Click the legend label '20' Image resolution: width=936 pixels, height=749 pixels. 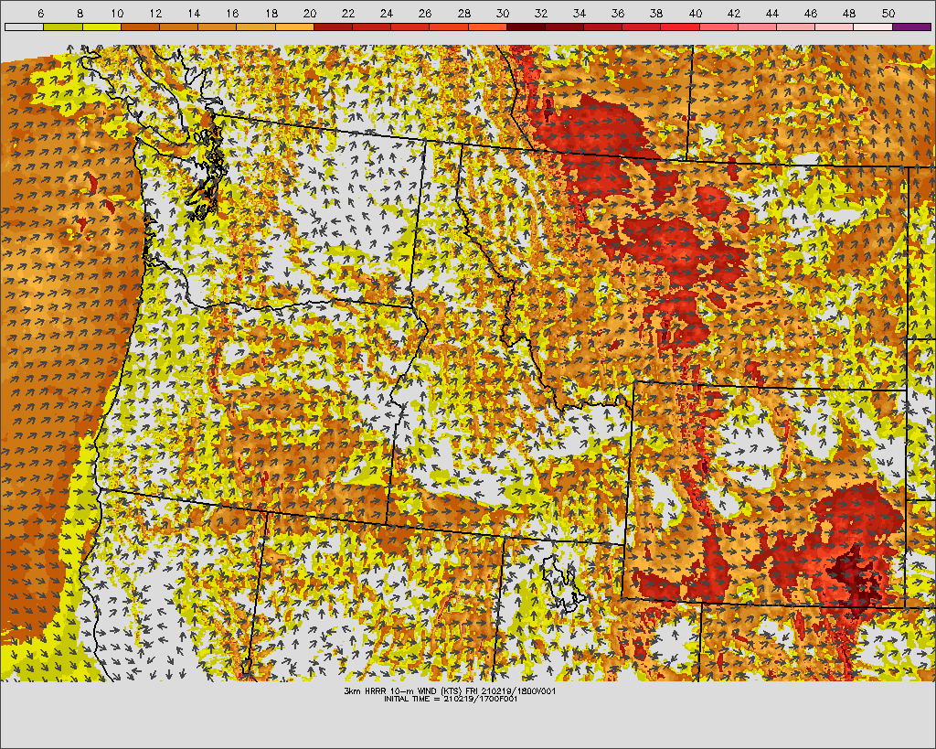click(x=310, y=13)
